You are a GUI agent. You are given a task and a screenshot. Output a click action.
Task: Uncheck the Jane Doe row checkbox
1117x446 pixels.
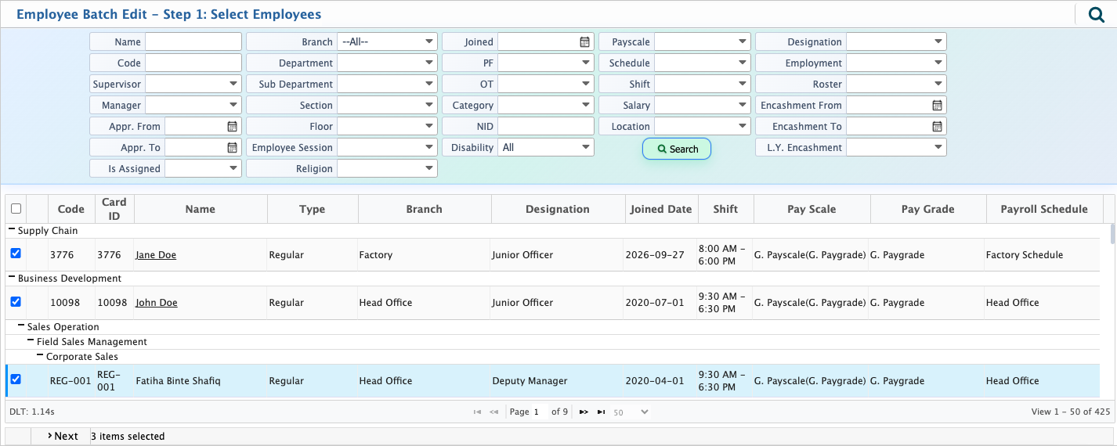[16, 254]
